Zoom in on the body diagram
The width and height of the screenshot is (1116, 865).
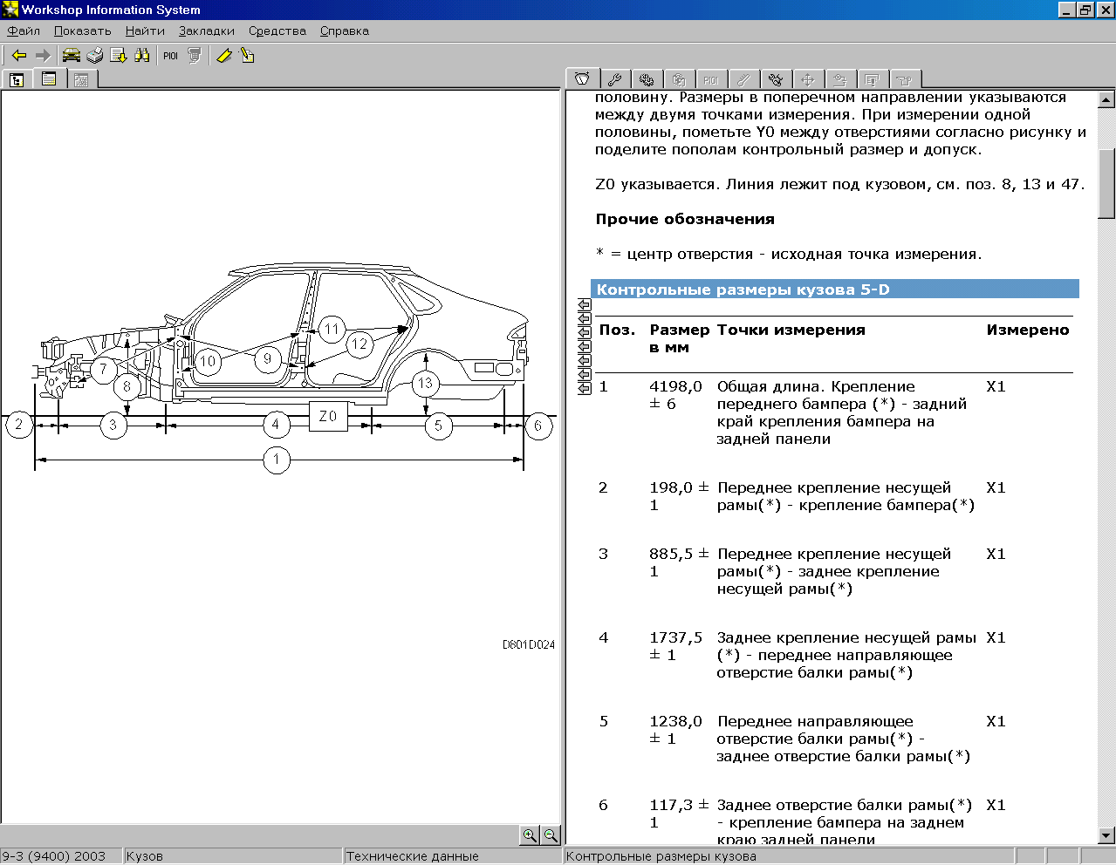click(530, 835)
